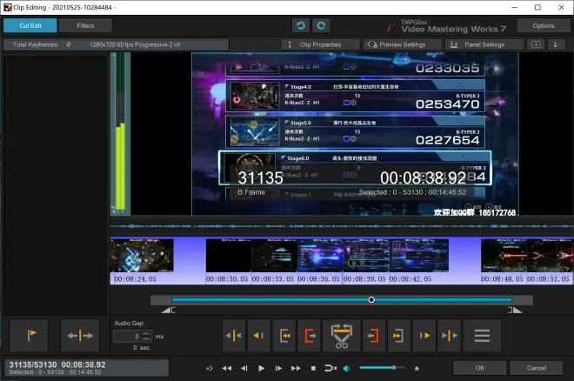Screen dimensions: 574x381
Task: Click the split clip at current position button
Action: point(80,335)
